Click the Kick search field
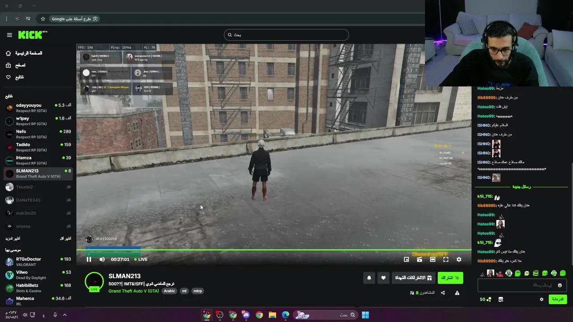The width and height of the screenshot is (573, 322). pyautogui.click(x=286, y=35)
